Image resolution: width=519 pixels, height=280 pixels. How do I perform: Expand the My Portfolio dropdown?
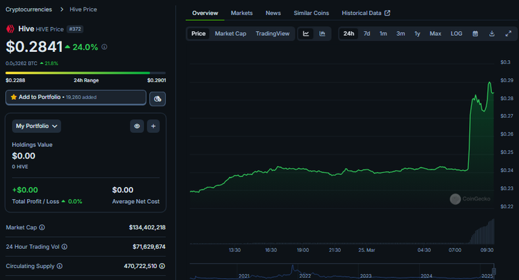36,126
